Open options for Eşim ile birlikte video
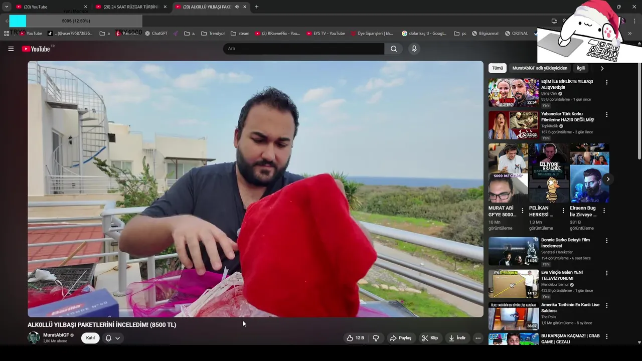The width and height of the screenshot is (642, 361). pyautogui.click(x=606, y=82)
